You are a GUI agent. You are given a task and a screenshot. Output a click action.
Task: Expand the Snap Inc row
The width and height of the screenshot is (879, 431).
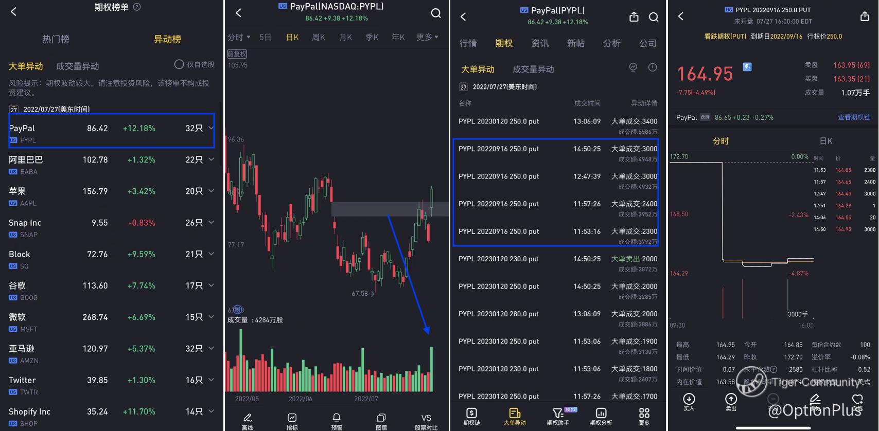[211, 223]
